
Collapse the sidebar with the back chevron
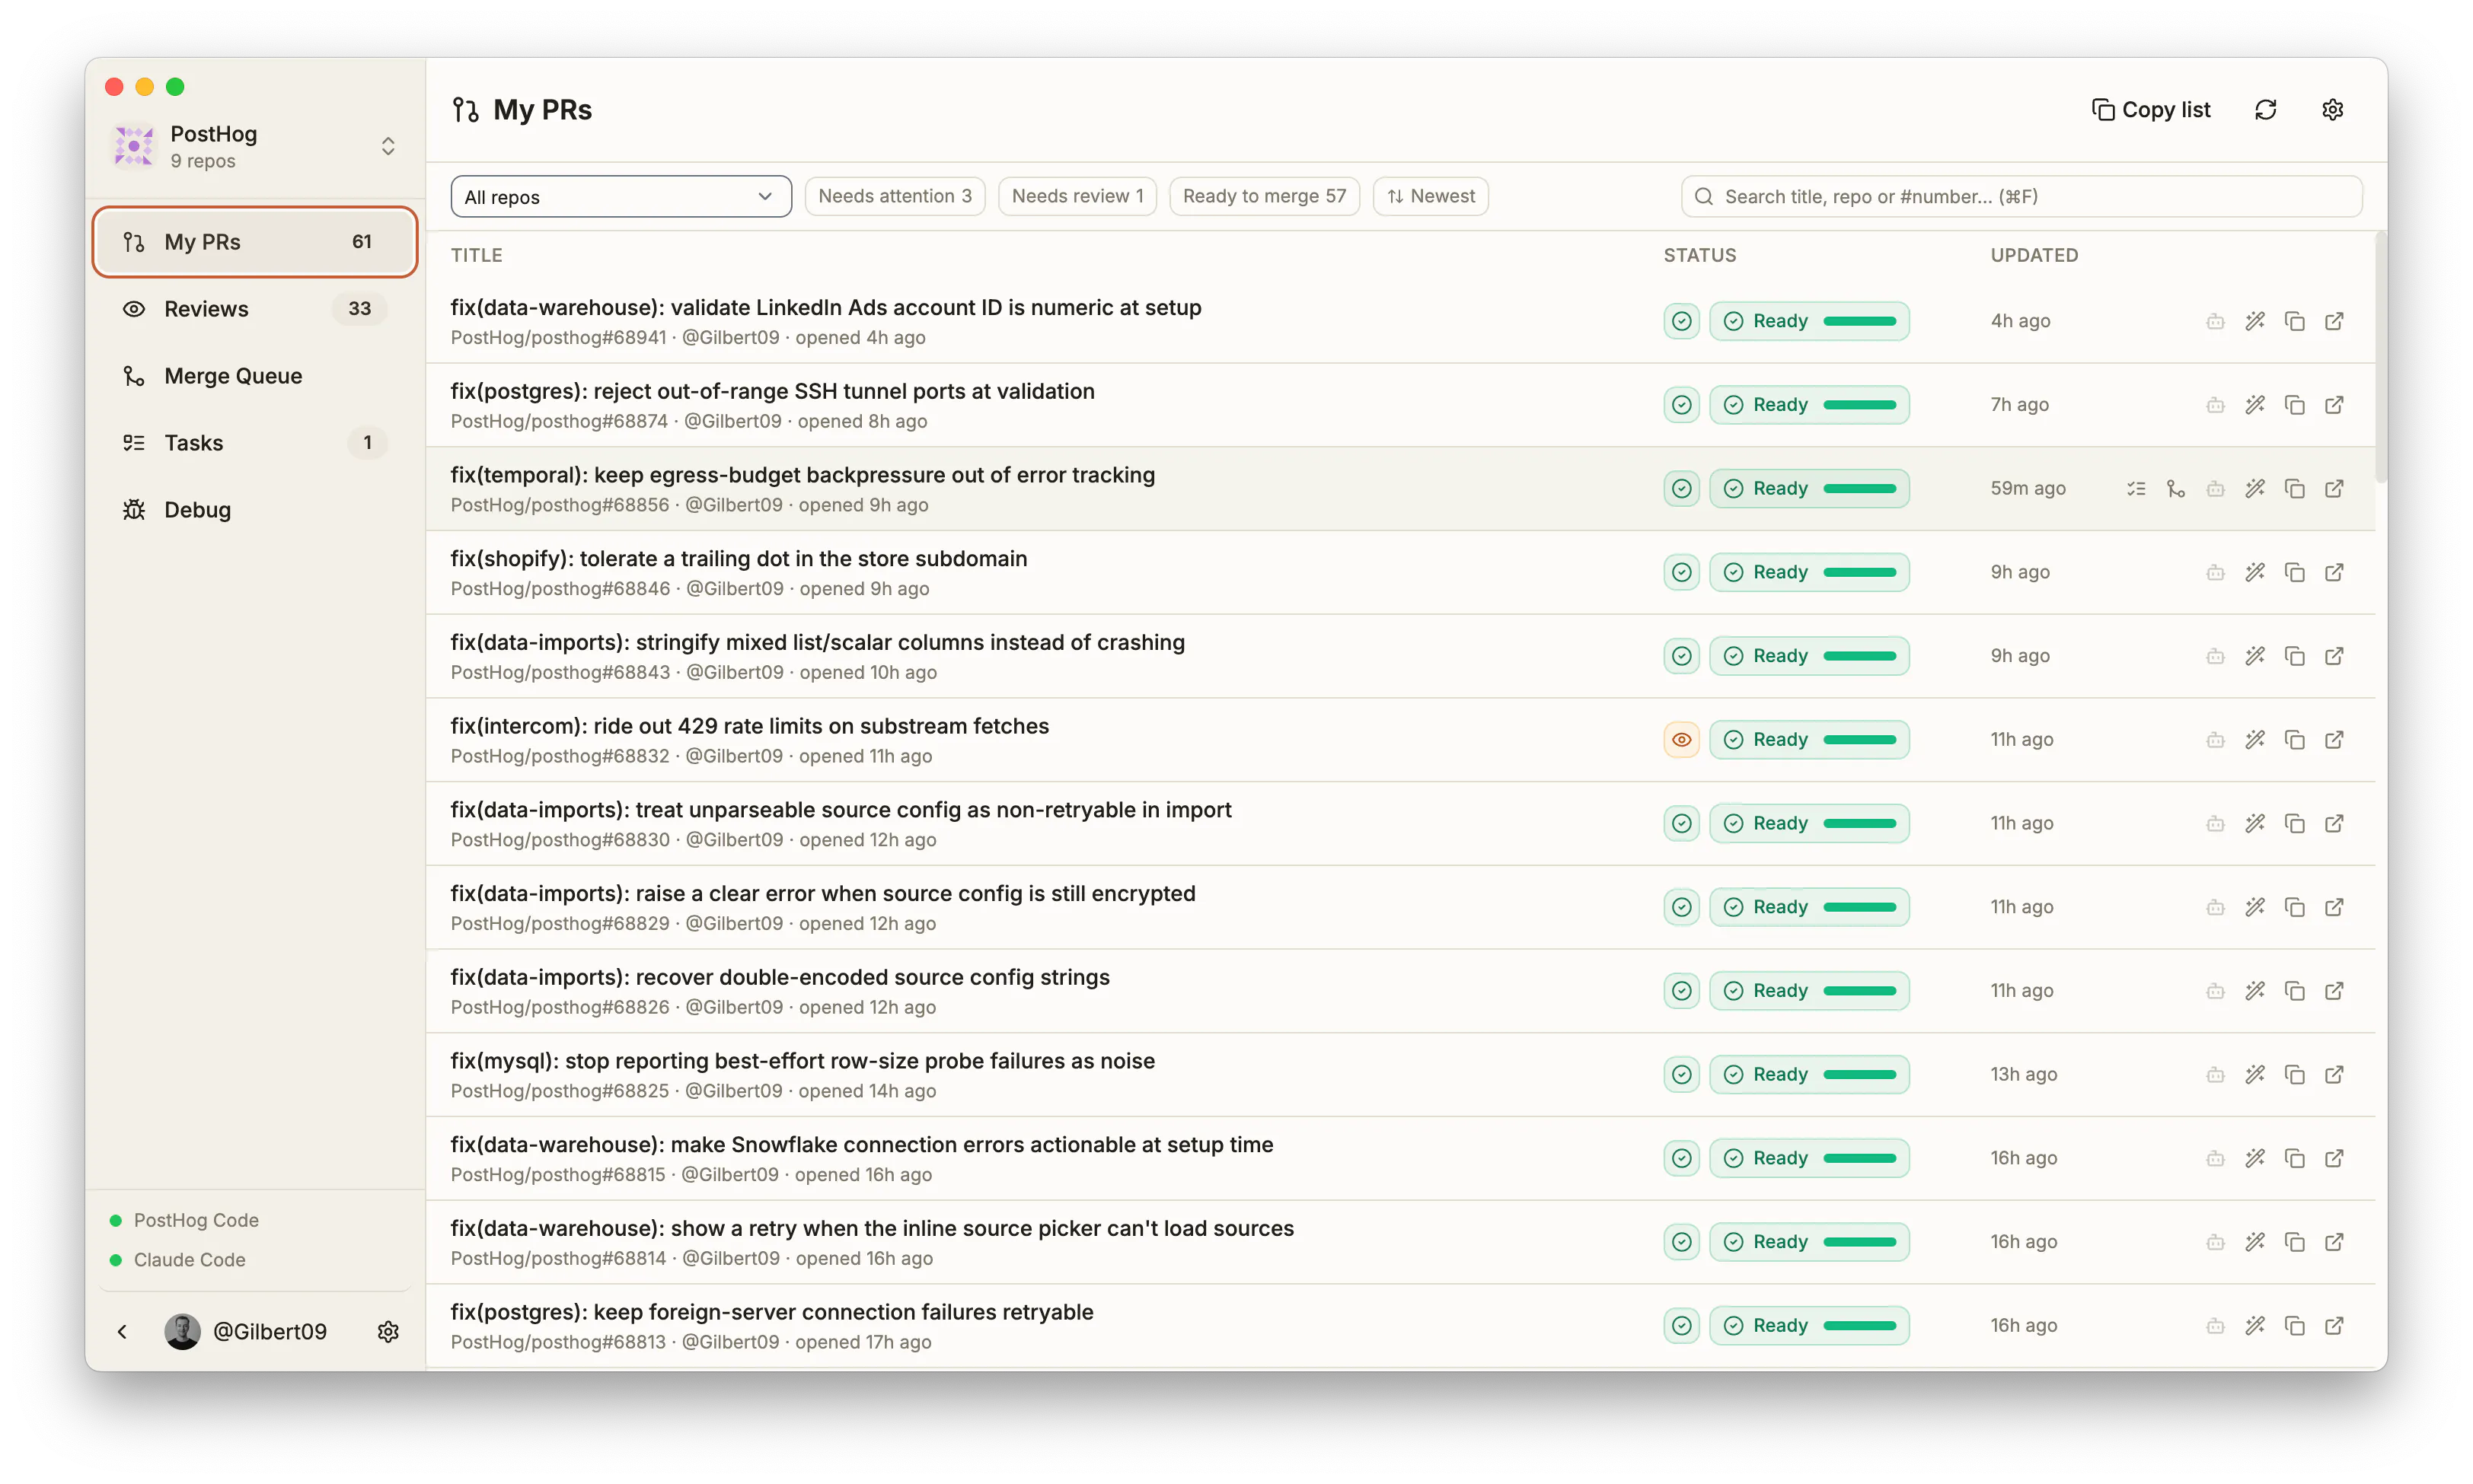pyautogui.click(x=122, y=1331)
